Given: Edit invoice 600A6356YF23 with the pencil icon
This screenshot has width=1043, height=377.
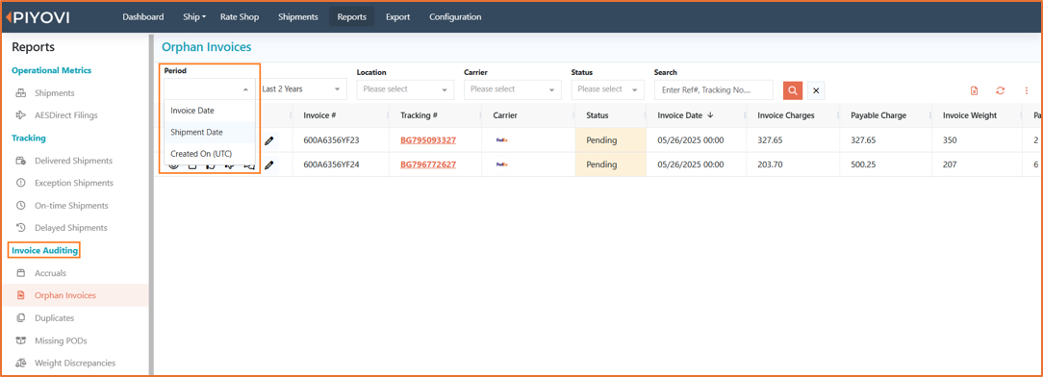Looking at the screenshot, I should tap(268, 140).
